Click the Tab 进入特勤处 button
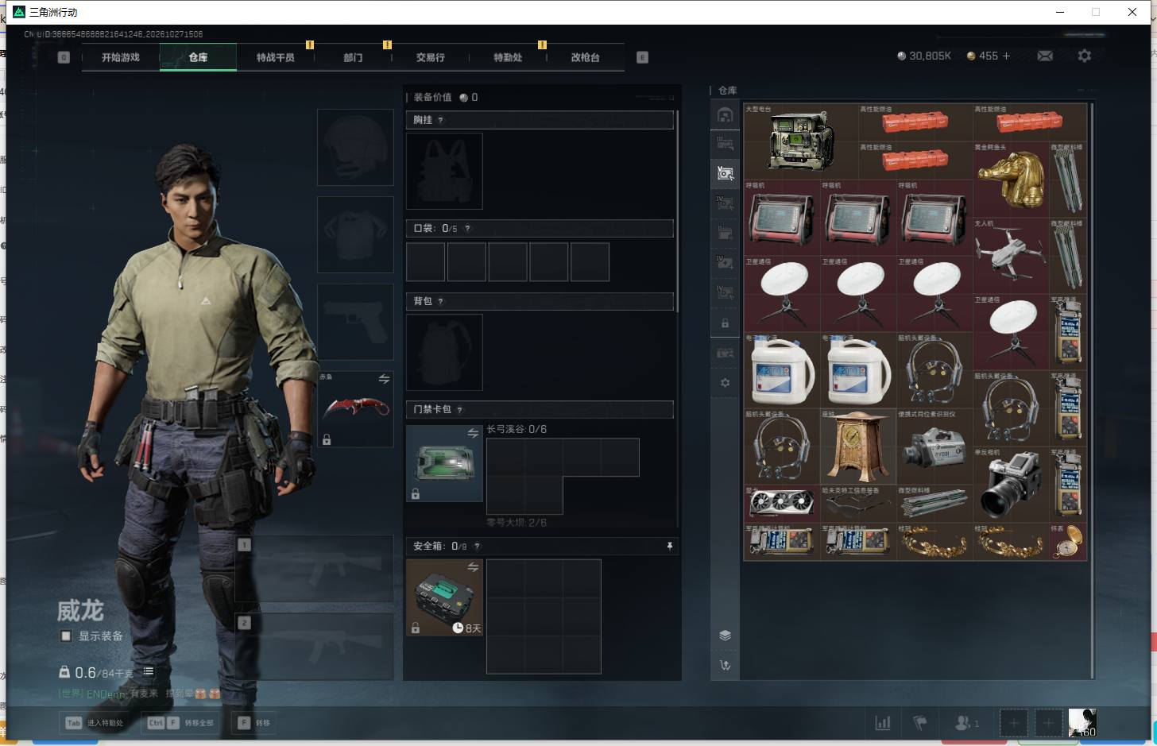 coord(95,723)
